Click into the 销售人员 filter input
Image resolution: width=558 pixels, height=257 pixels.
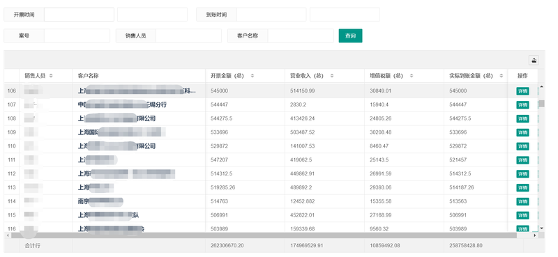(188, 36)
